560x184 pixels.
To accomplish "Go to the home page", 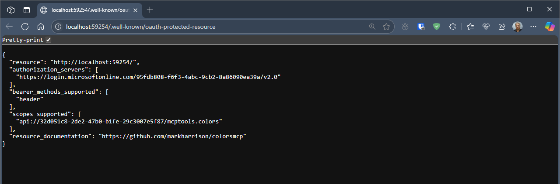I will [41, 27].
